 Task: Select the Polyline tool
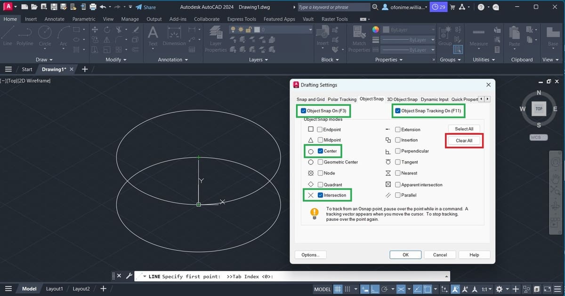(x=25, y=35)
